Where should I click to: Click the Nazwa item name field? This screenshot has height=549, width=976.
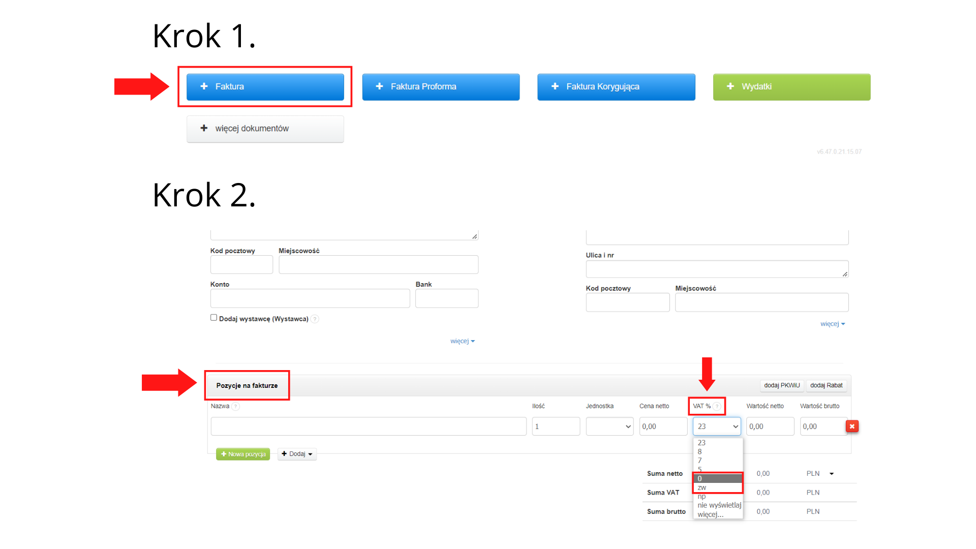369,426
